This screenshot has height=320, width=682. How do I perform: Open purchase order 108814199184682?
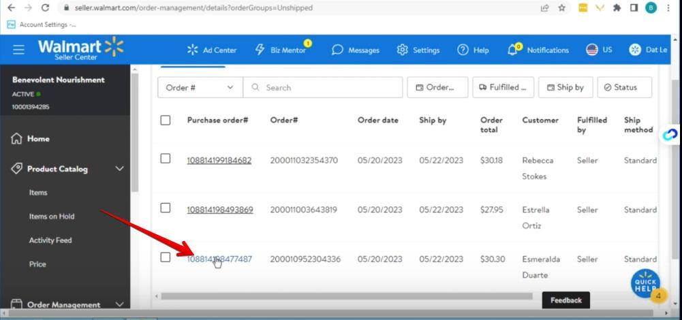tap(219, 161)
